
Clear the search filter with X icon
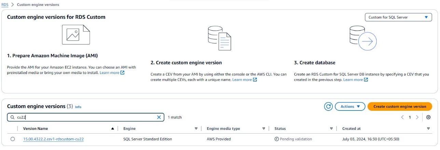159,117
